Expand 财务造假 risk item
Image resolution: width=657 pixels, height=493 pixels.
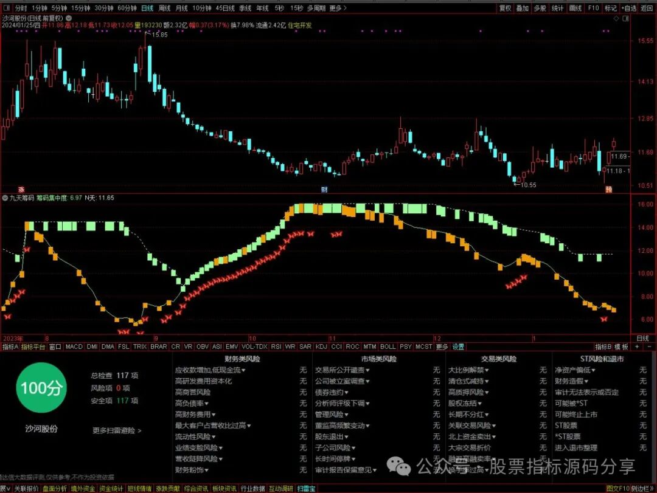tap(572, 381)
